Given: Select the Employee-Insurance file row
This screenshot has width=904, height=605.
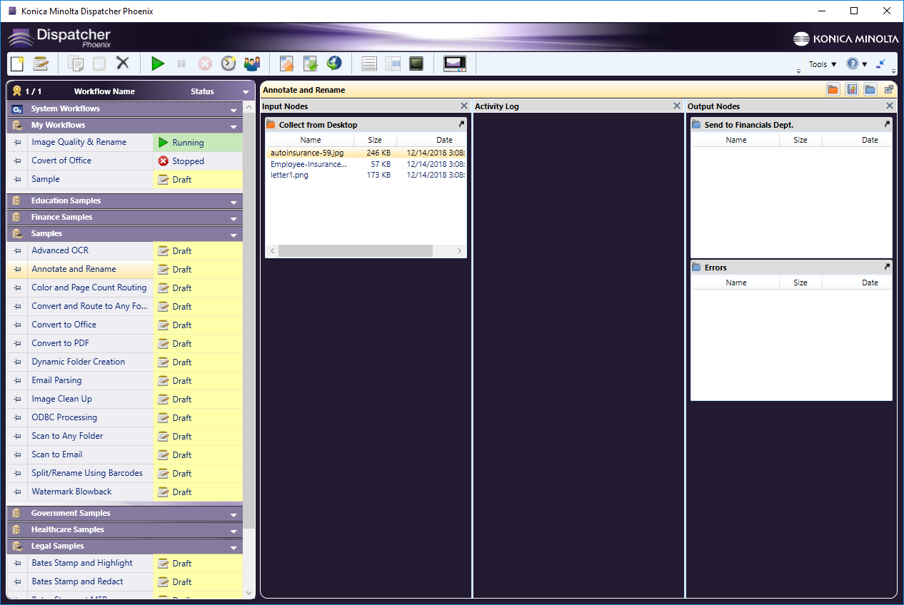Looking at the screenshot, I should point(366,164).
